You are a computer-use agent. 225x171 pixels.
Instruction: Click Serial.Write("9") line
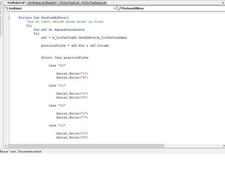(72, 78)
